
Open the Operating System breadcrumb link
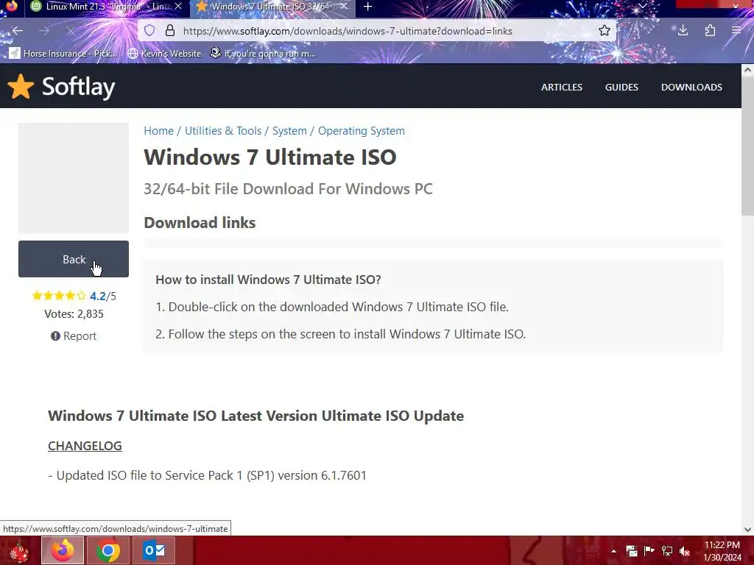pos(361,131)
